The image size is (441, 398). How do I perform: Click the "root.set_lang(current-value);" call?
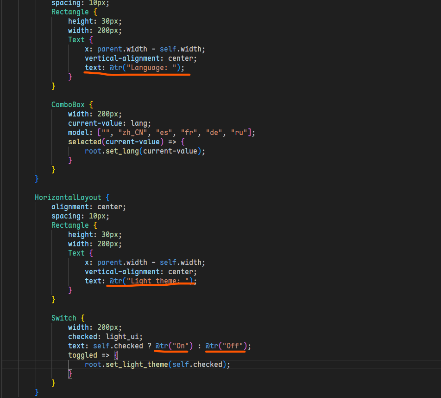(145, 151)
